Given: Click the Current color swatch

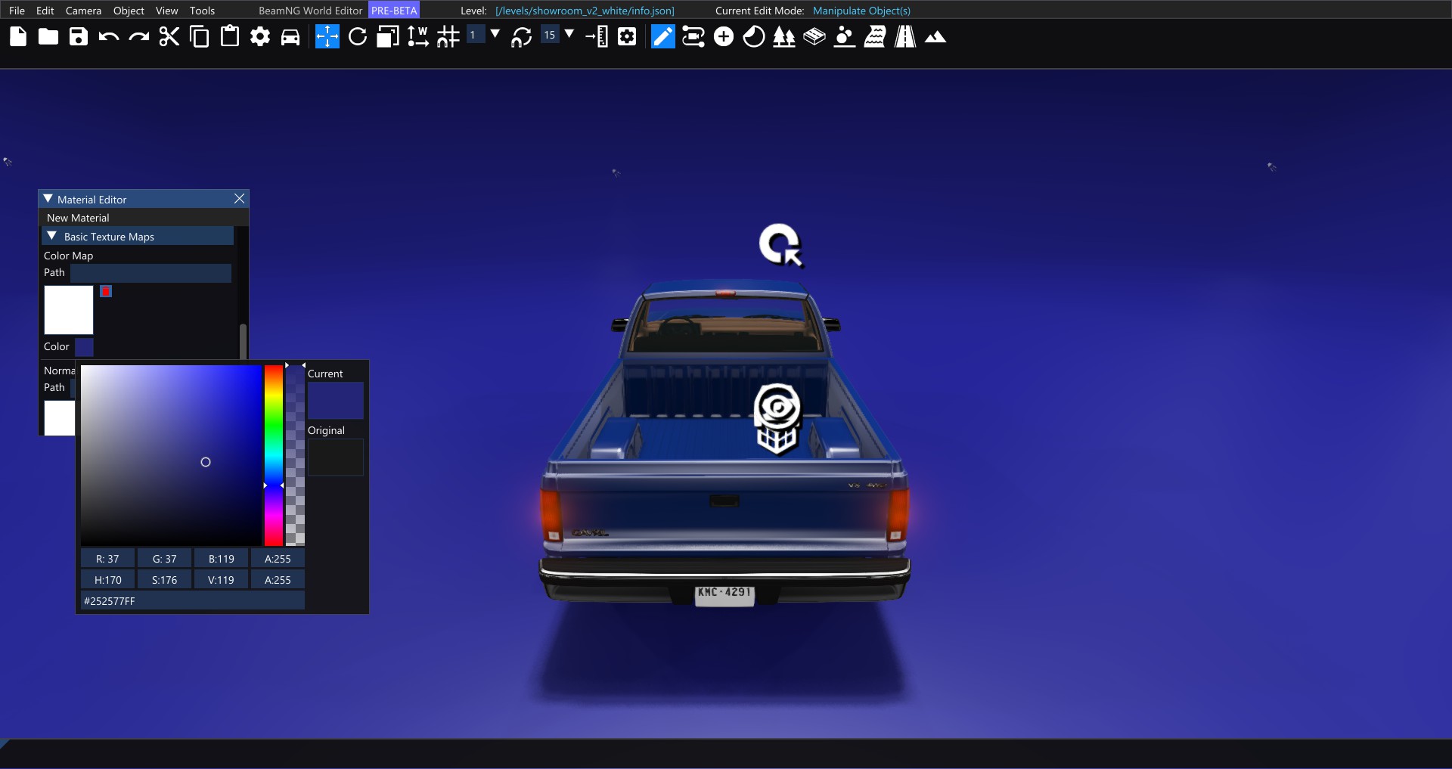Looking at the screenshot, I should [336, 401].
